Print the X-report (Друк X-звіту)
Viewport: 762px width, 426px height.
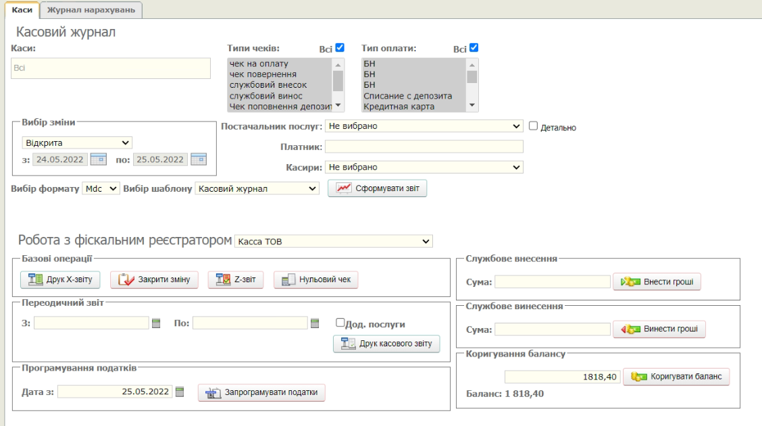61,279
